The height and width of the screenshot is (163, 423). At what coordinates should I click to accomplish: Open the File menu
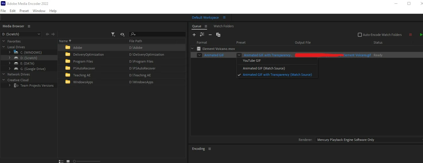3,11
